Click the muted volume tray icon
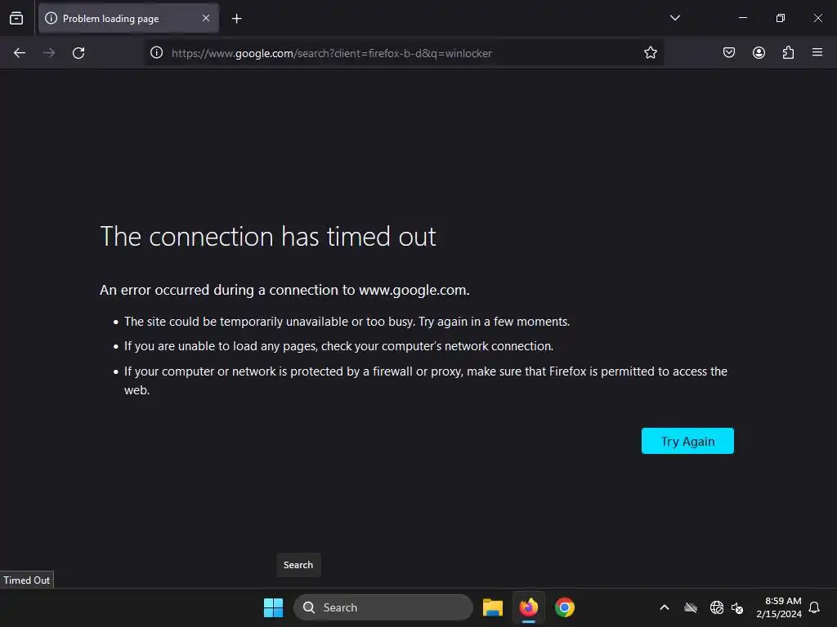 737,607
